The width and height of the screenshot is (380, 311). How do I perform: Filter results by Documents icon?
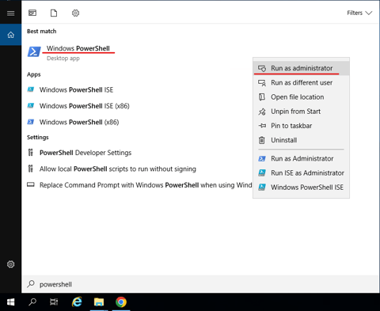coord(54,13)
